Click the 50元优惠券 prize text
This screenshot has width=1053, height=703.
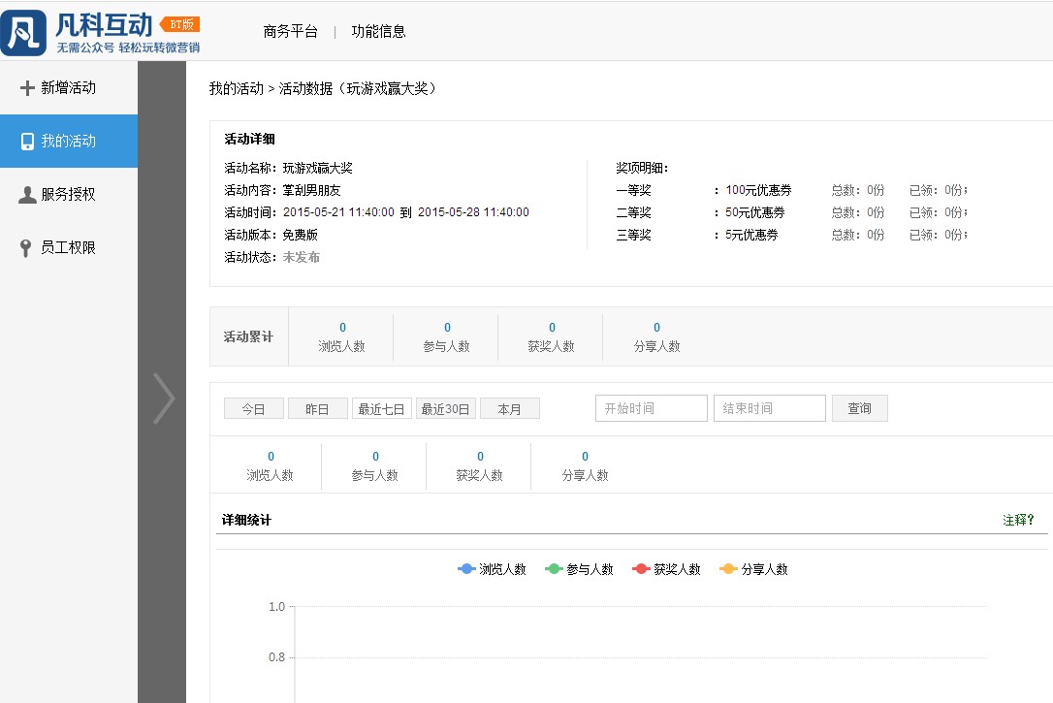coord(754,213)
